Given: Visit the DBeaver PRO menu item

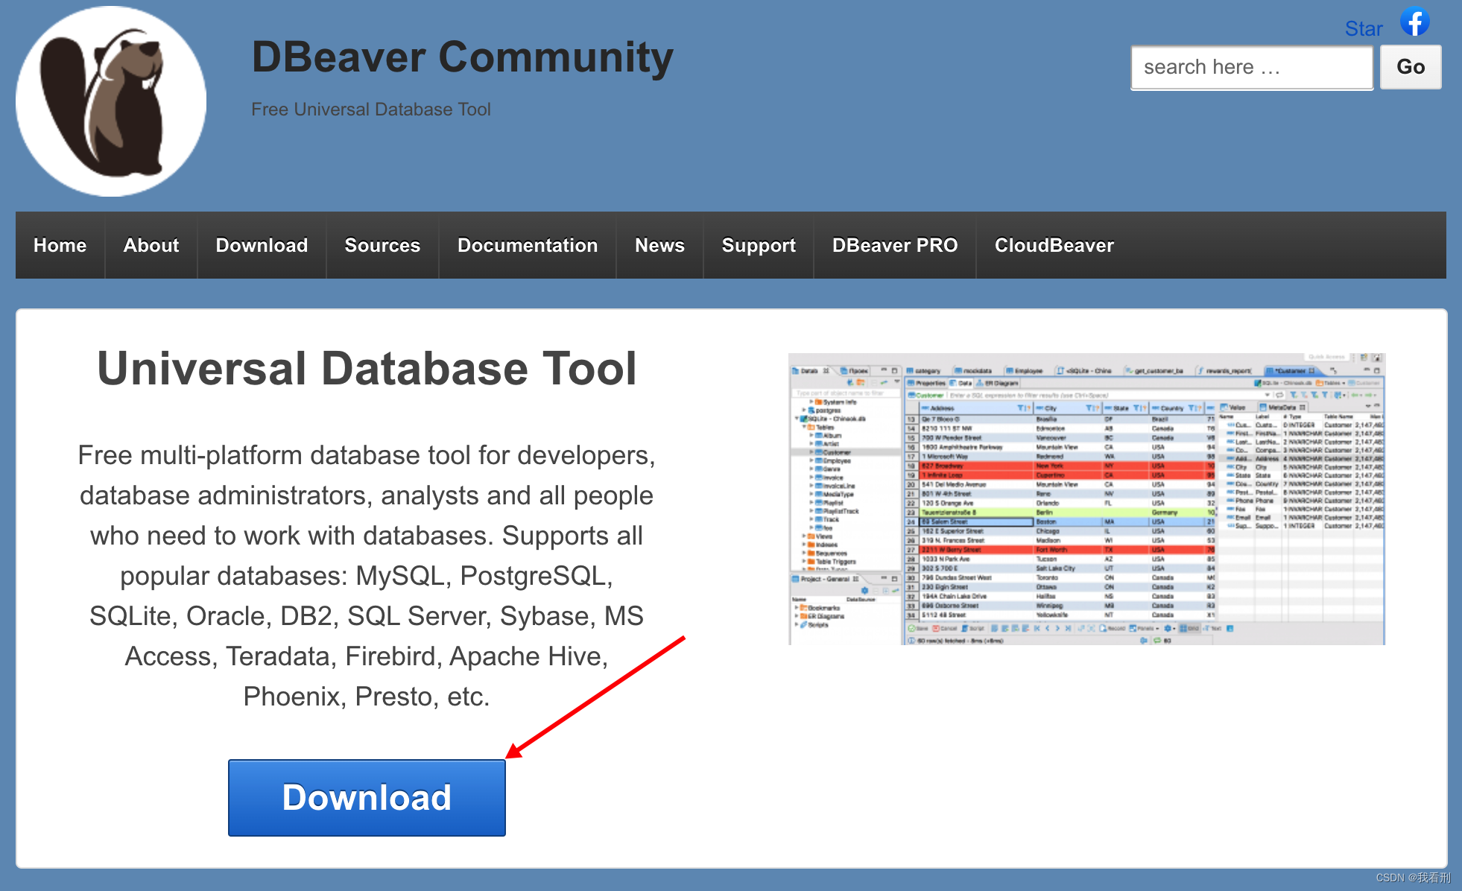Looking at the screenshot, I should 895,245.
